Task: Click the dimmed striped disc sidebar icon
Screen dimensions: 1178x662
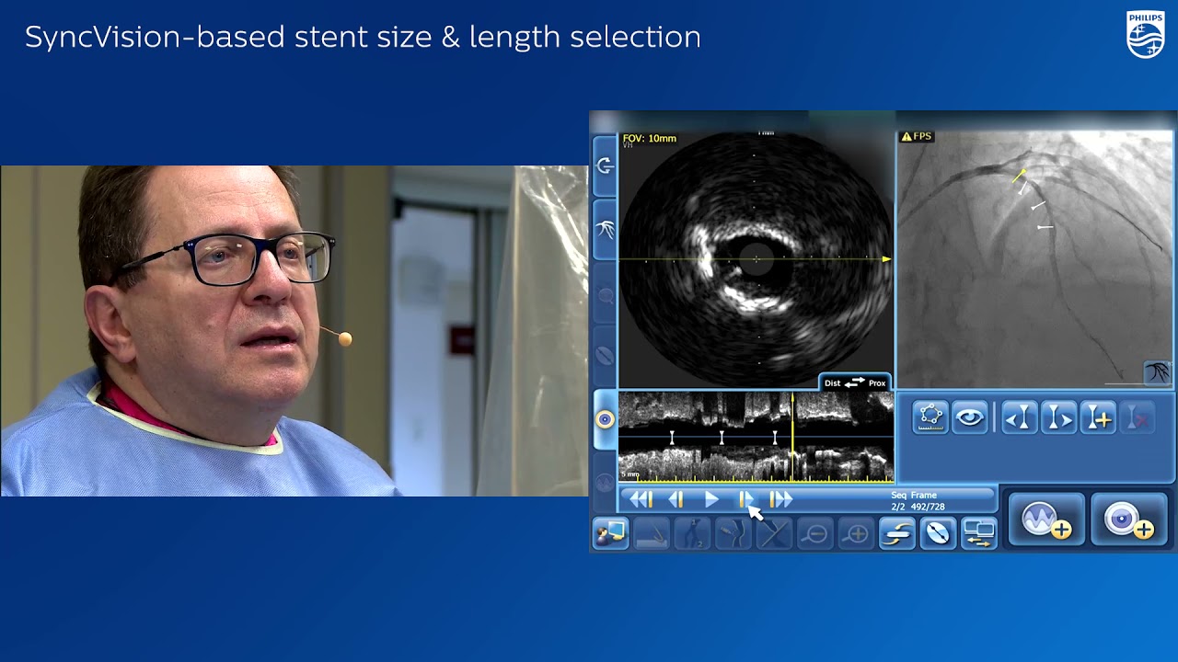Action: (x=605, y=355)
